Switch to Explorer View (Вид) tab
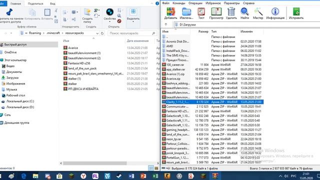Viewport: 320px width, 180px height. pyautogui.click(x=52, y=3)
